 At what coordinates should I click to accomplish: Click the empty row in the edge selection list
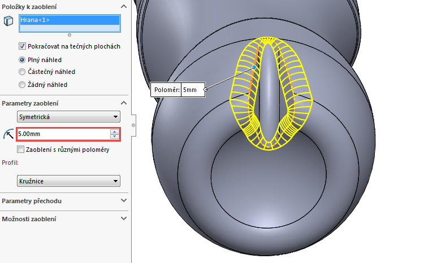[70, 28]
